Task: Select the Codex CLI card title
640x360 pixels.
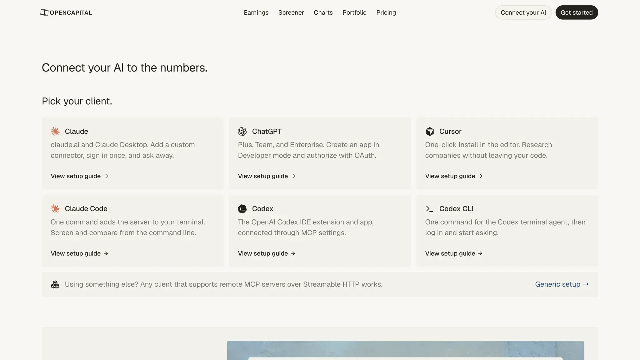Action: point(456,209)
